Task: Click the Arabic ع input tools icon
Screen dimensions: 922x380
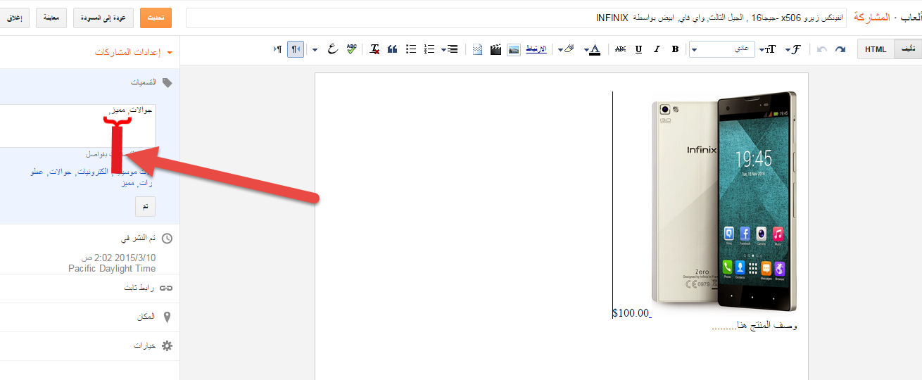Action: (332, 49)
